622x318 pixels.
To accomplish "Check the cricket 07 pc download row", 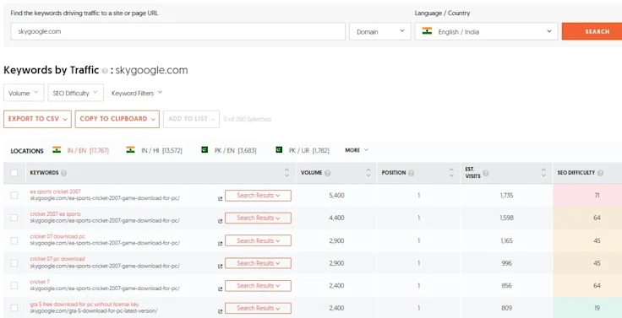I will click(x=14, y=263).
